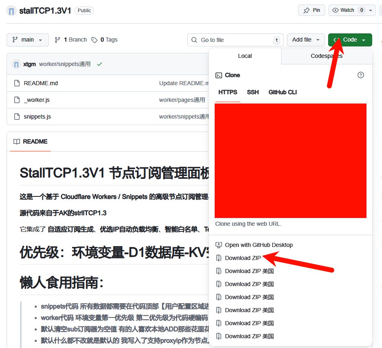Select the GitHub CLI clone tab
The width and height of the screenshot is (382, 348).
pos(282,92)
